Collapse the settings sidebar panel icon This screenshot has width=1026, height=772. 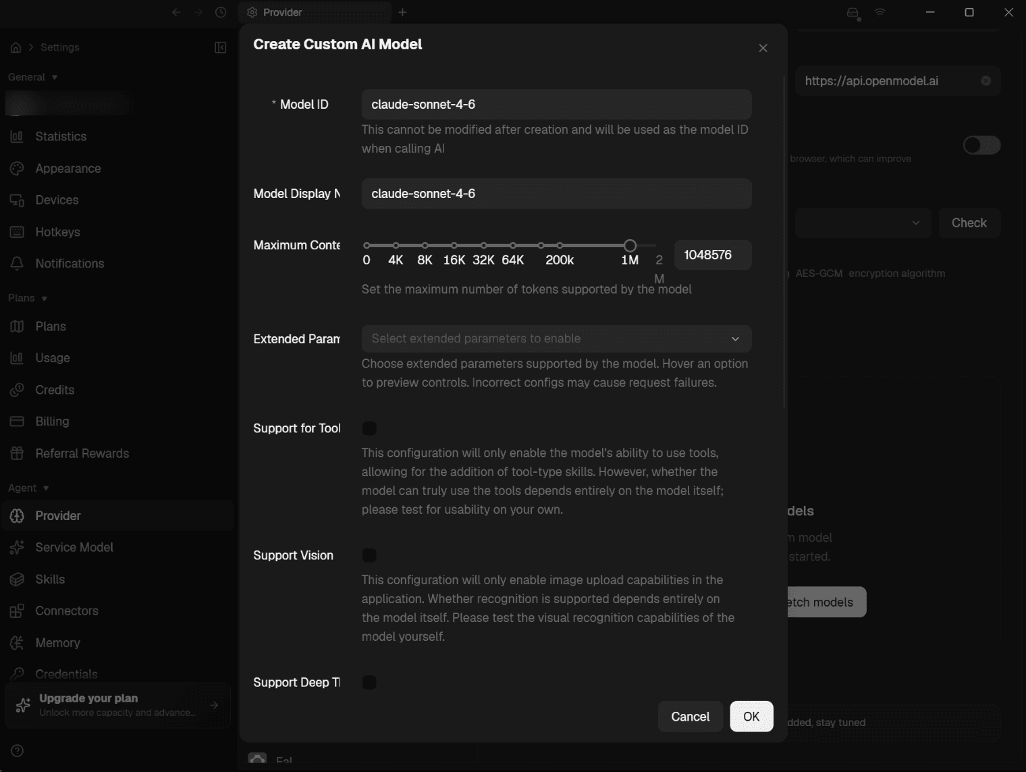(220, 47)
